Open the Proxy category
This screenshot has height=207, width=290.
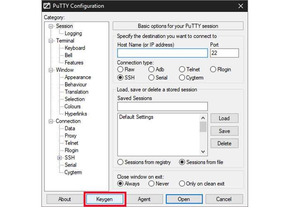(70, 136)
